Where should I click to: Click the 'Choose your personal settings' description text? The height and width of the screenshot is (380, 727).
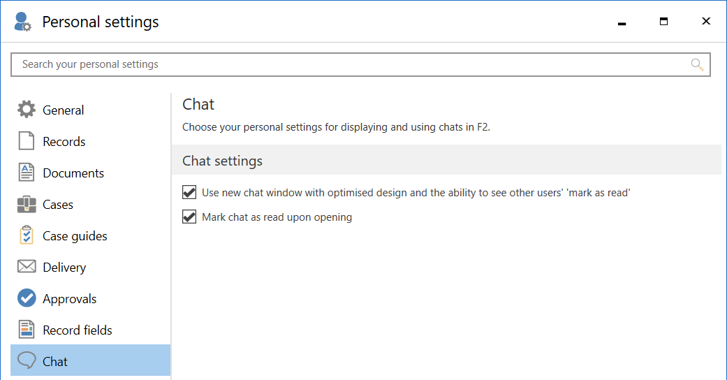[x=336, y=127]
